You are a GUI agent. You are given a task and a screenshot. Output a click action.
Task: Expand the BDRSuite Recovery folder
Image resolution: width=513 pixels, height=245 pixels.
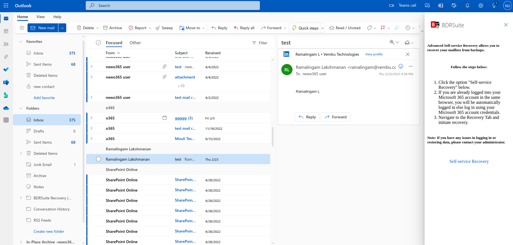click(21, 198)
